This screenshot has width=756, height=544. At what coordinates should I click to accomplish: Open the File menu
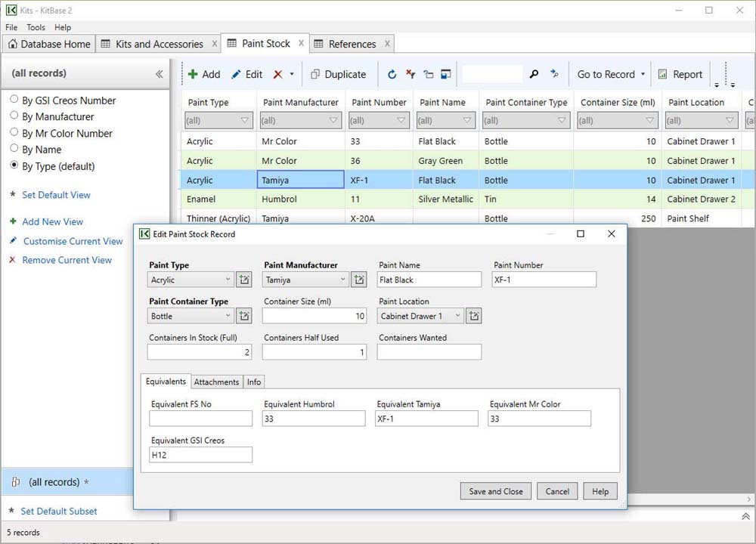tap(11, 27)
